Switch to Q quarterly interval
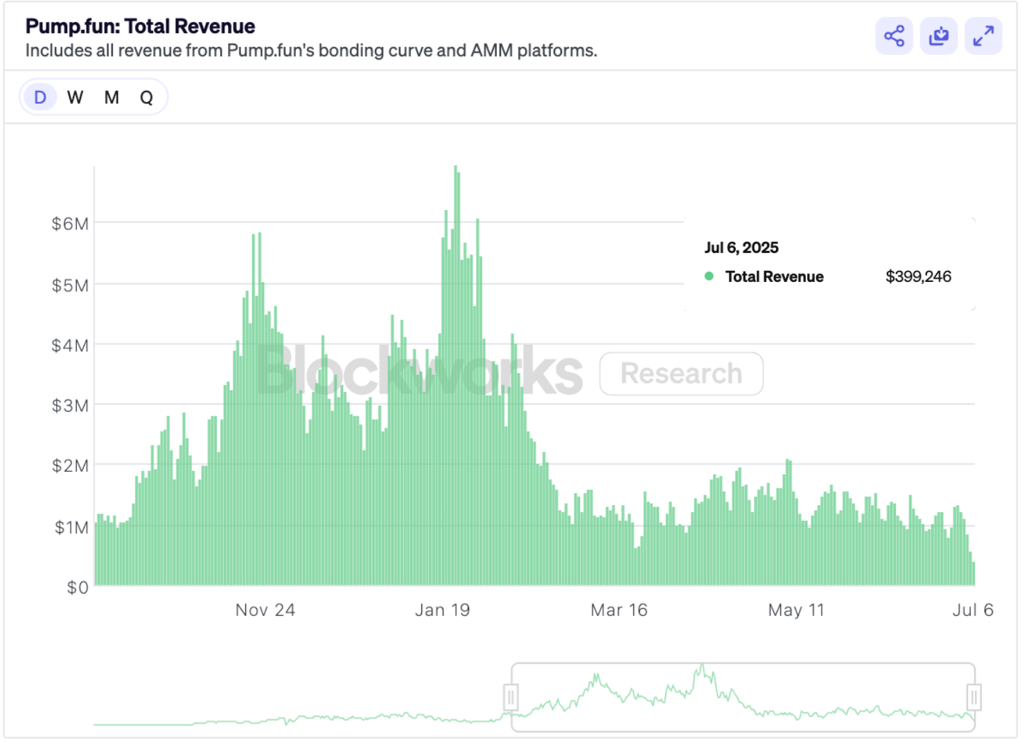1022x742 pixels. point(146,97)
